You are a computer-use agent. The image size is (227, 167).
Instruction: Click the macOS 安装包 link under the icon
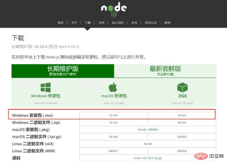coord(114,96)
